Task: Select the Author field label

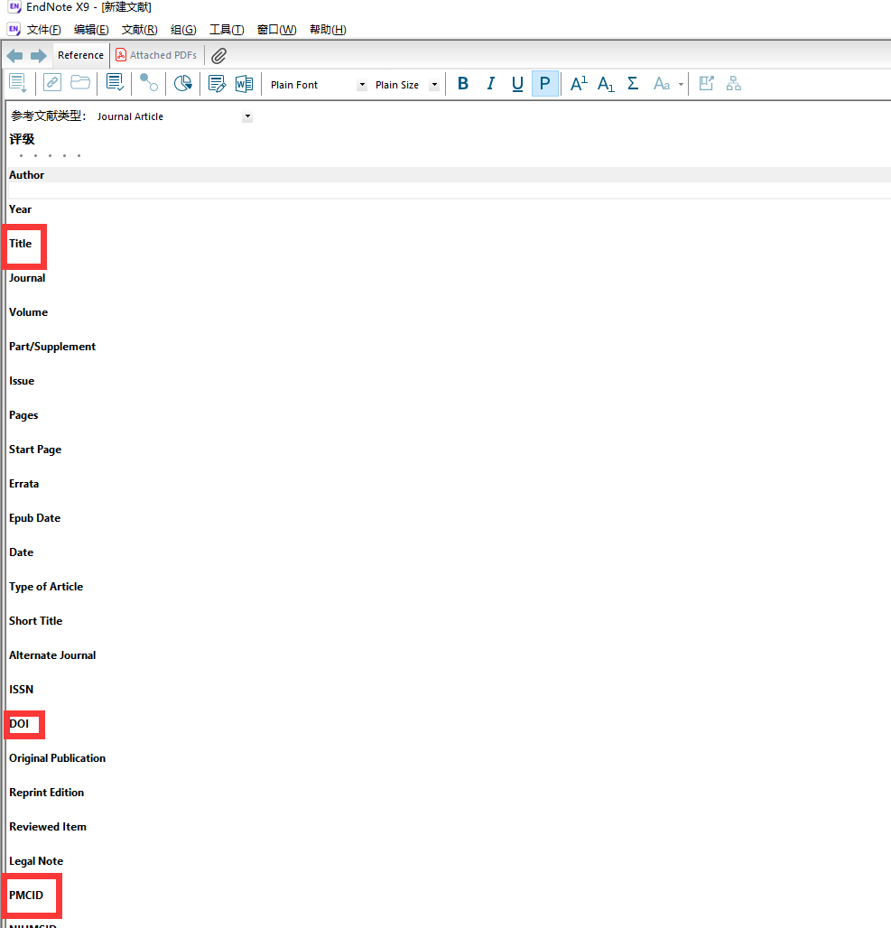Action: [26, 174]
